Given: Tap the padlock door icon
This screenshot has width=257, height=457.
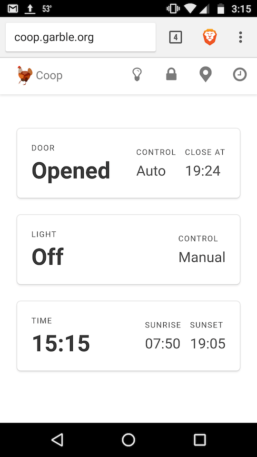Looking at the screenshot, I should (171, 75).
